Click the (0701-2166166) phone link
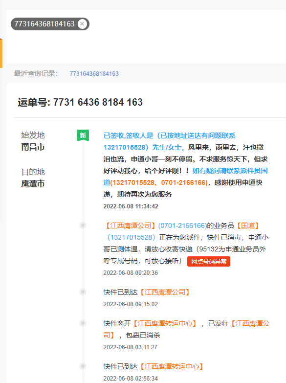 182,225
